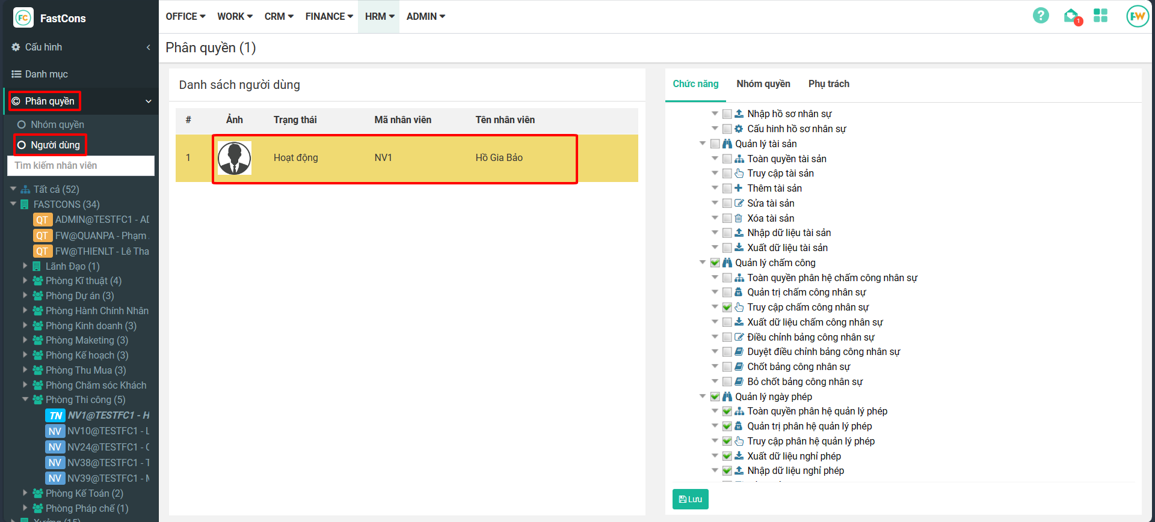Open Nhóm quyền in the sidebar
The width and height of the screenshot is (1155, 522).
pos(57,124)
